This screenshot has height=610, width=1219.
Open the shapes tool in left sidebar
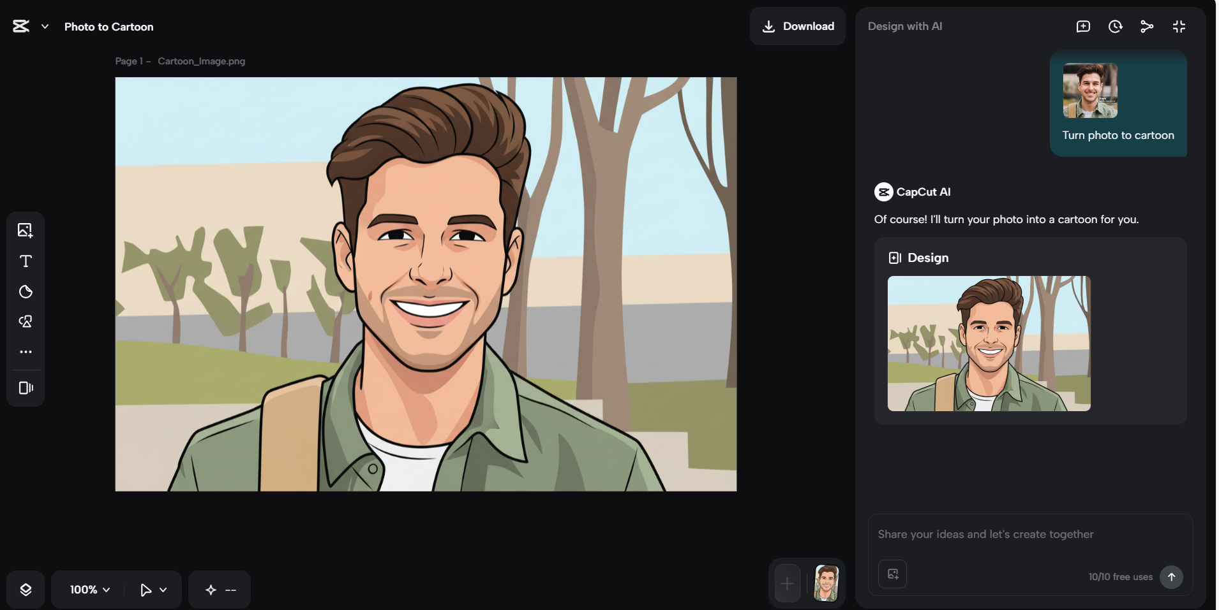[26, 322]
